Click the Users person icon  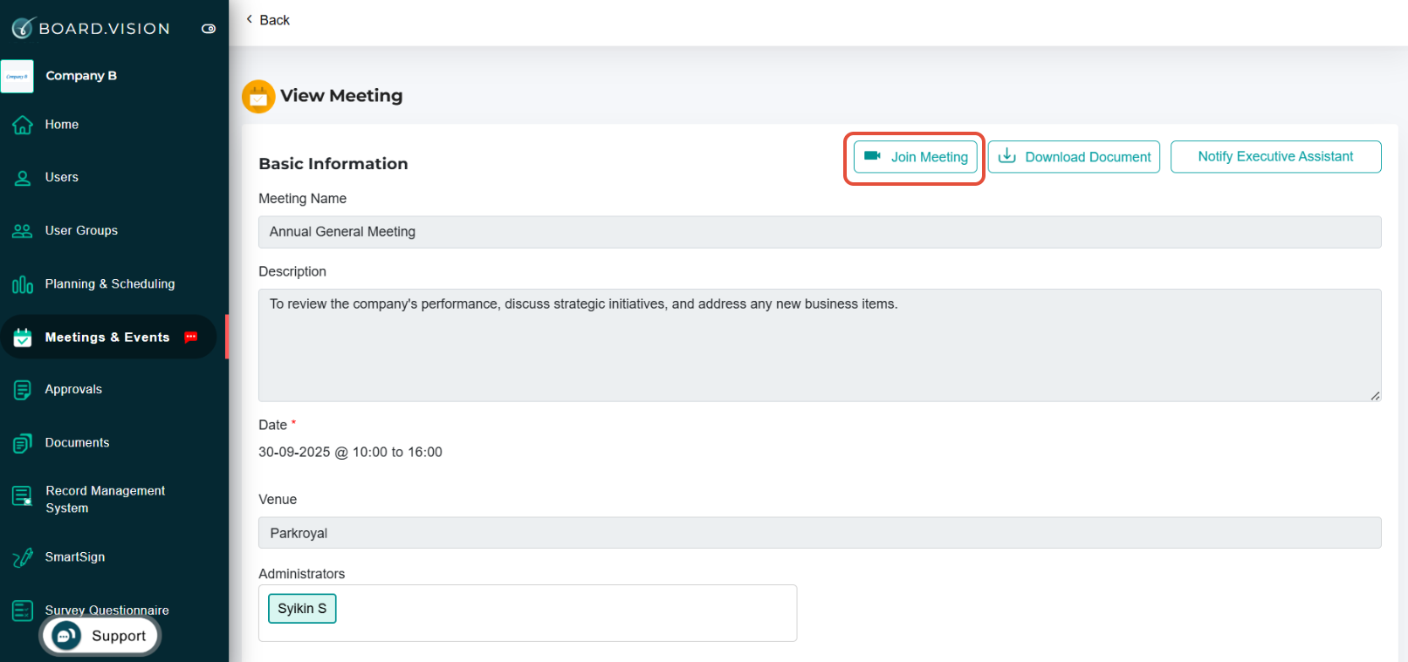[23, 178]
